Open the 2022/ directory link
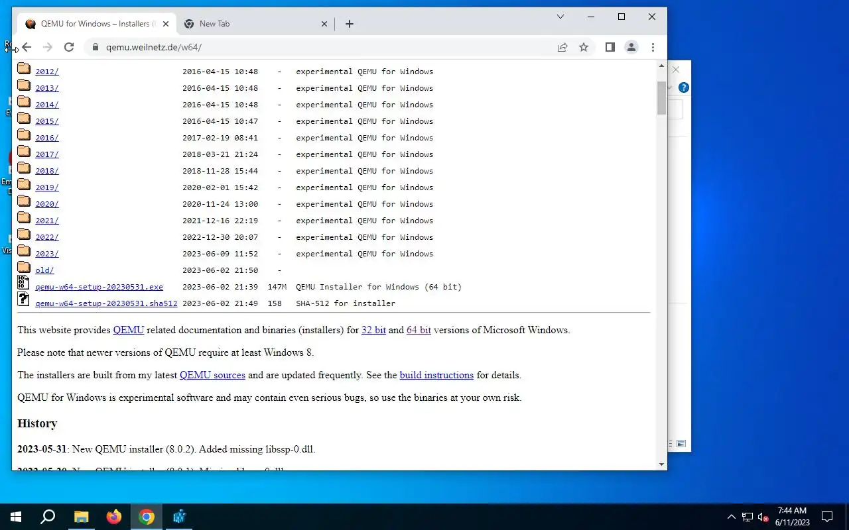 tap(47, 237)
